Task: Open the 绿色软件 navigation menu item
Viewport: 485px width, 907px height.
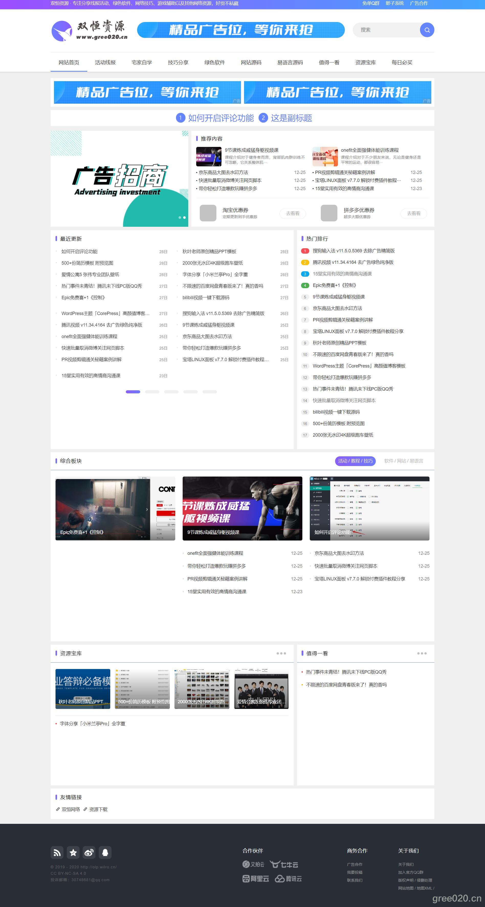Action: (x=214, y=62)
